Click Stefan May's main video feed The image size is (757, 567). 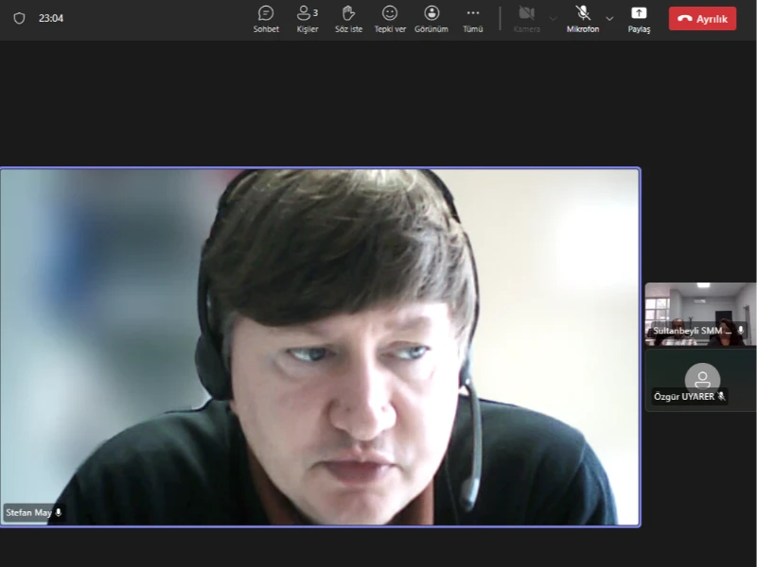point(320,346)
